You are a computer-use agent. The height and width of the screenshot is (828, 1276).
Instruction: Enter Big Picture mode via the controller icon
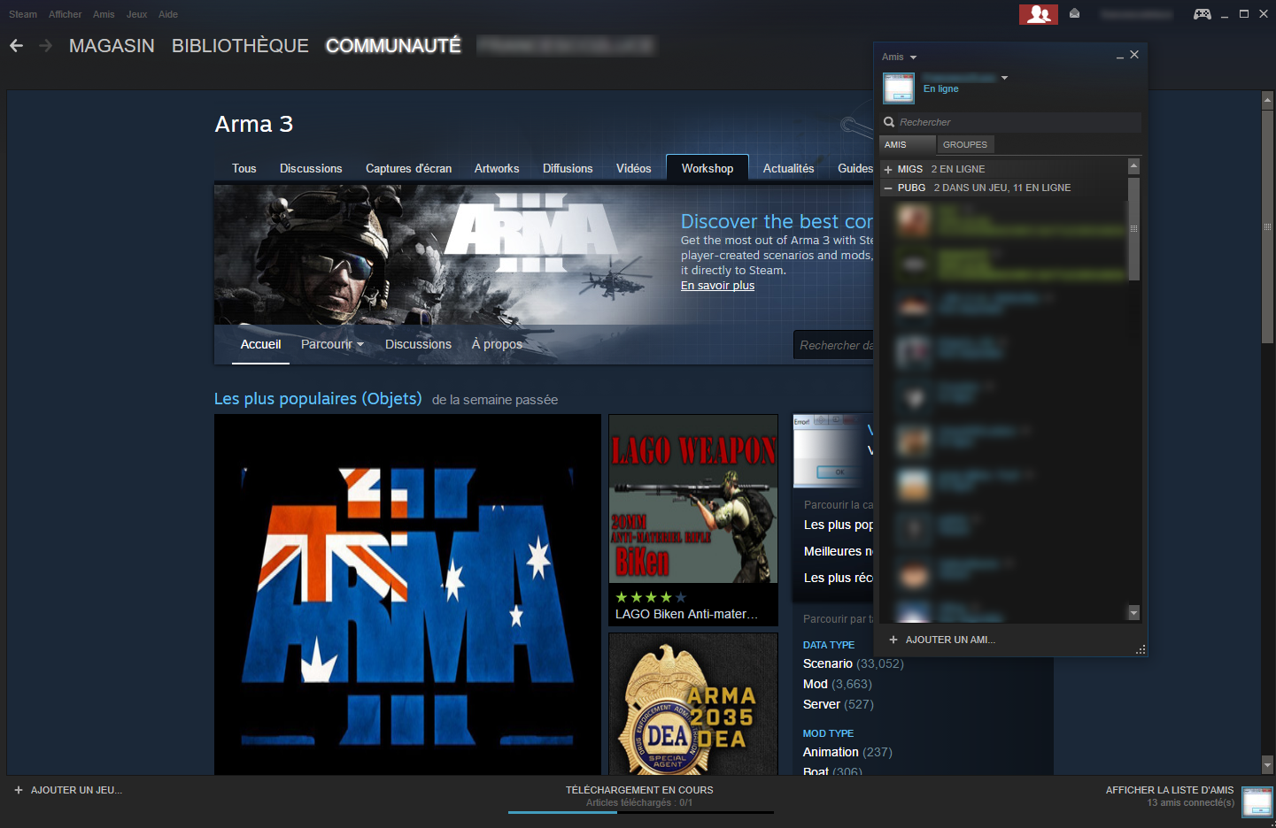[1203, 14]
